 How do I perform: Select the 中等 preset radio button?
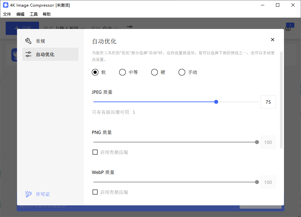point(122,72)
